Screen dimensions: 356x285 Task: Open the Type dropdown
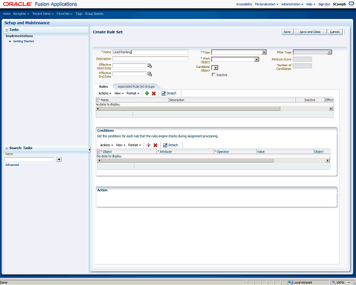tap(264, 52)
